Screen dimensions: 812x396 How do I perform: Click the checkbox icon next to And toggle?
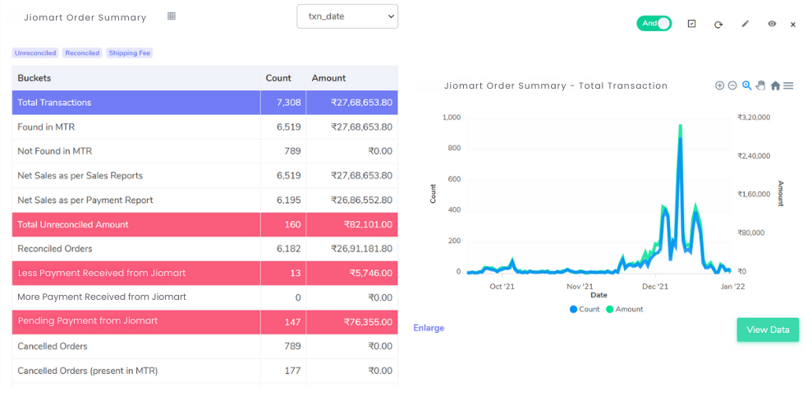click(x=691, y=24)
